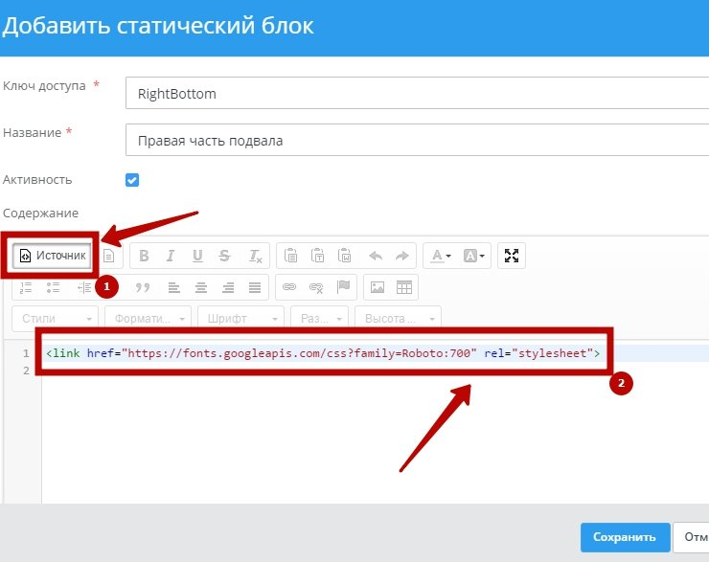Viewport: 709px width, 562px height.
Task: Click the Maximize editor icon
Action: coord(512,256)
